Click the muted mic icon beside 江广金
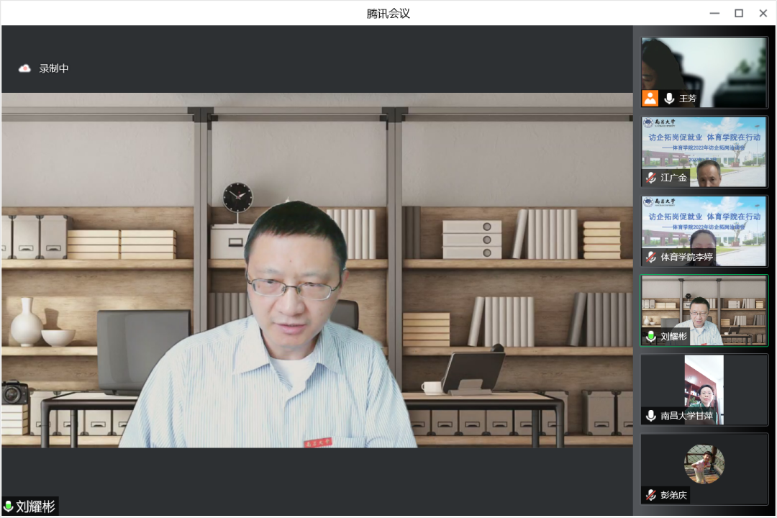777x518 pixels. pyautogui.click(x=651, y=178)
